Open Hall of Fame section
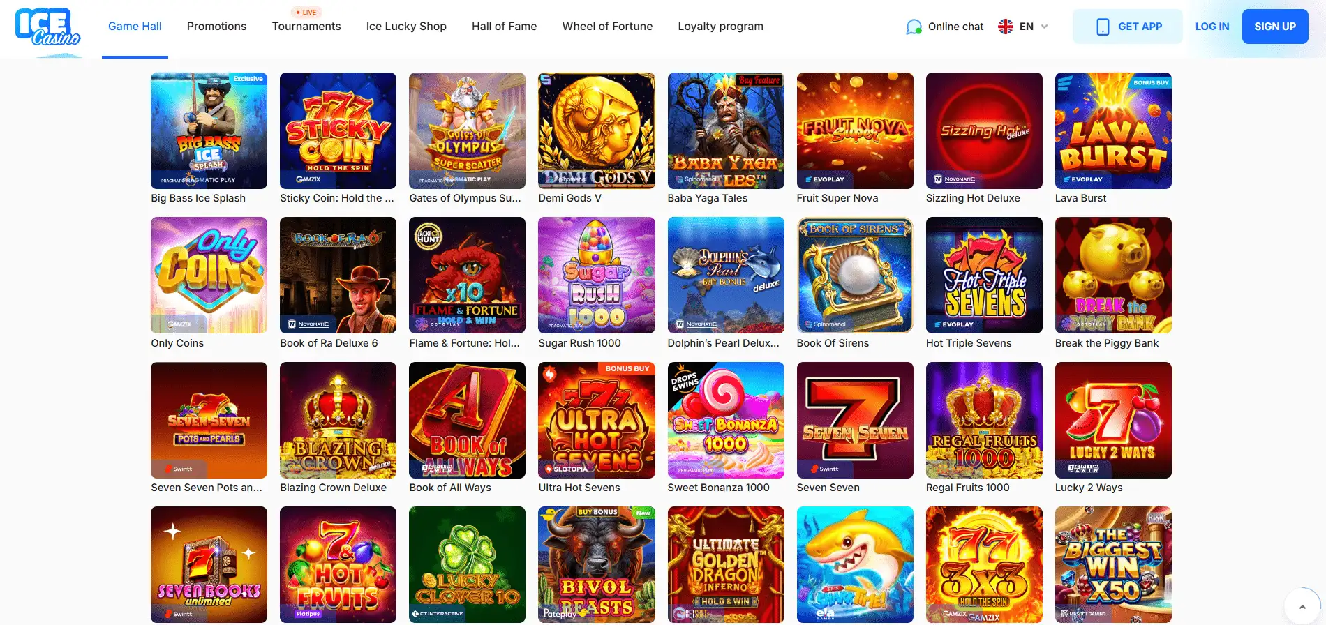Screen dimensions: 1326x625 point(504,27)
